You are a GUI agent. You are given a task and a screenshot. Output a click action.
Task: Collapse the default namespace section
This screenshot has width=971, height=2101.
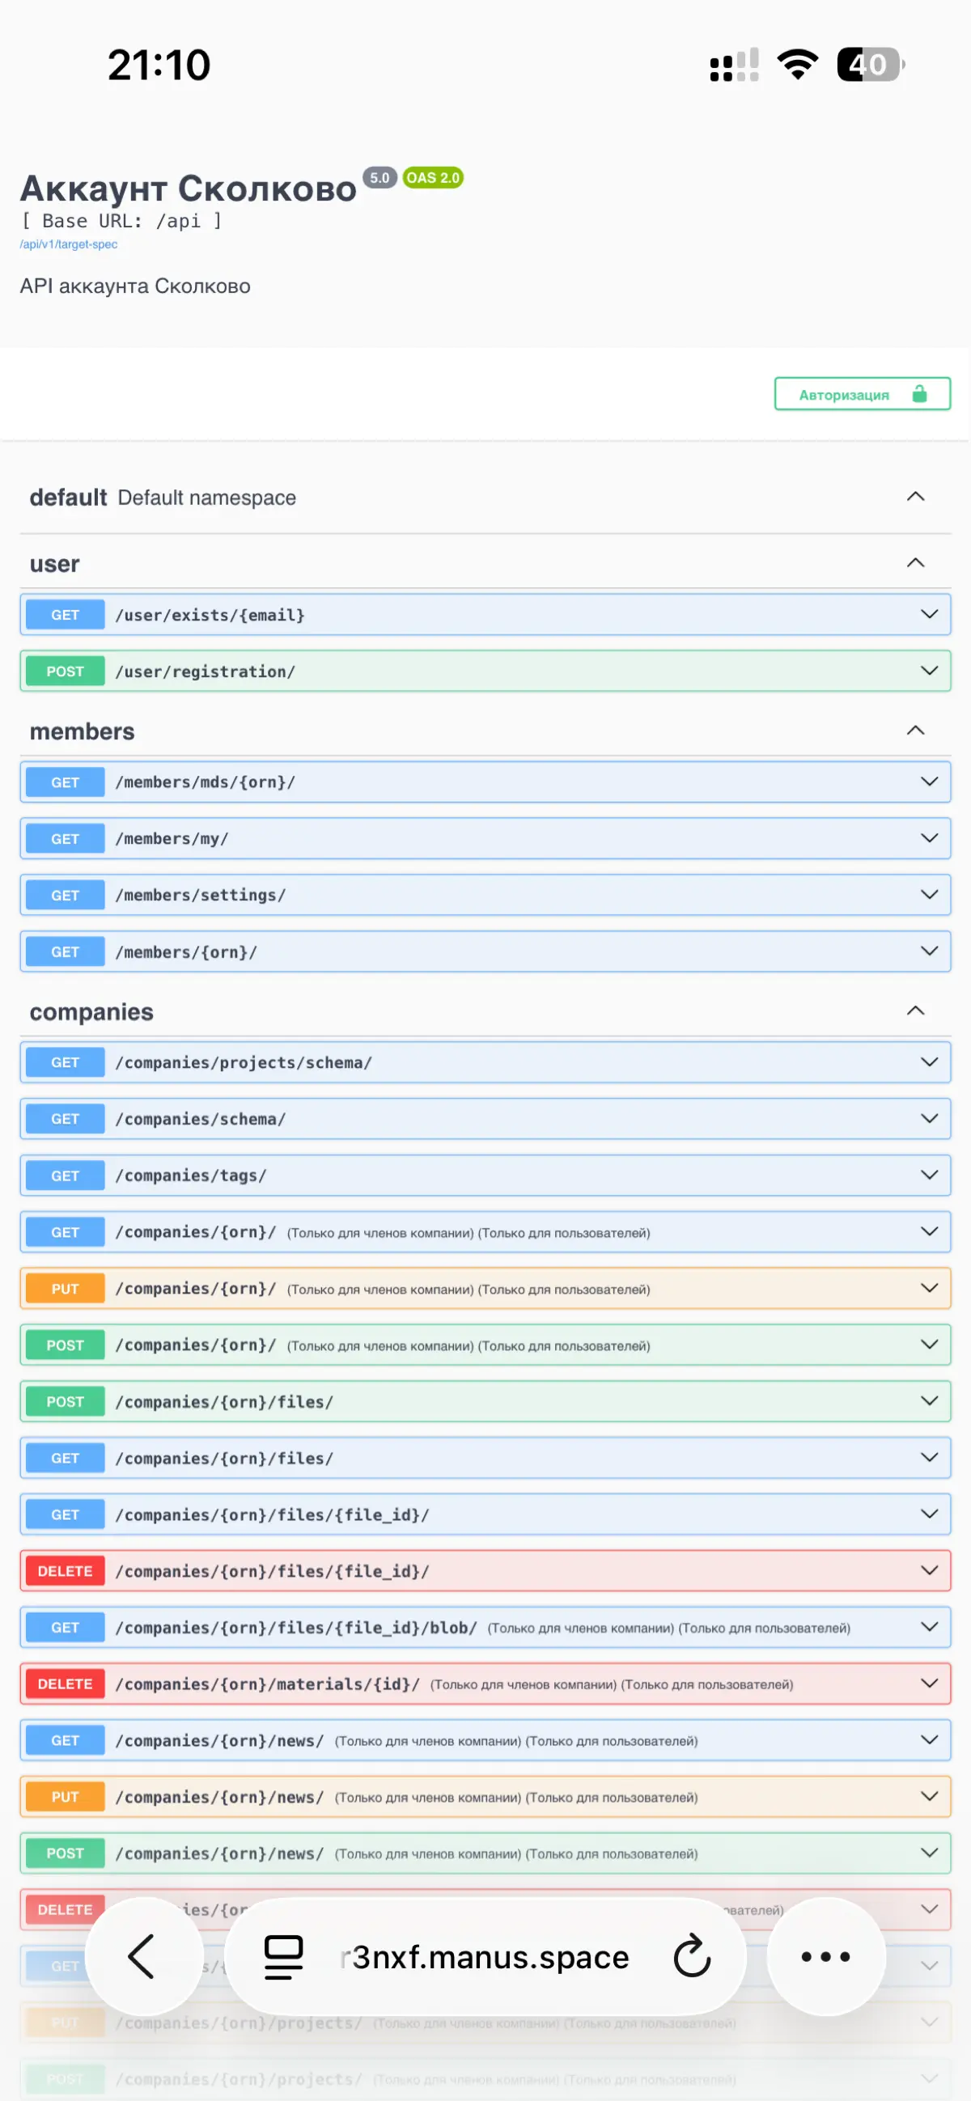915,497
